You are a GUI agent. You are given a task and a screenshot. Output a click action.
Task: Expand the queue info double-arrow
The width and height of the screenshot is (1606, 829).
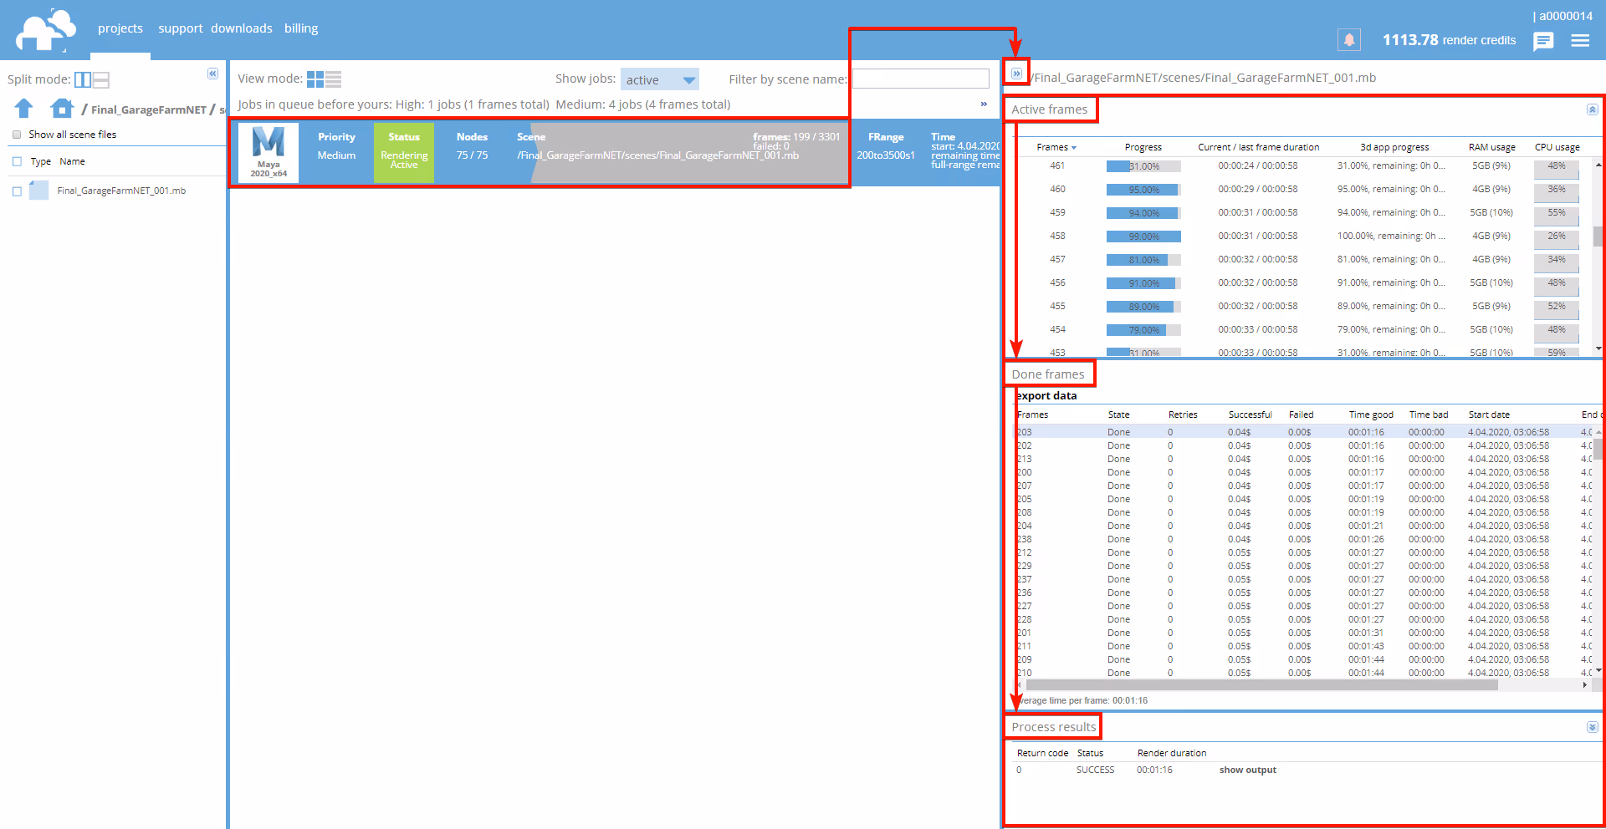point(984,104)
